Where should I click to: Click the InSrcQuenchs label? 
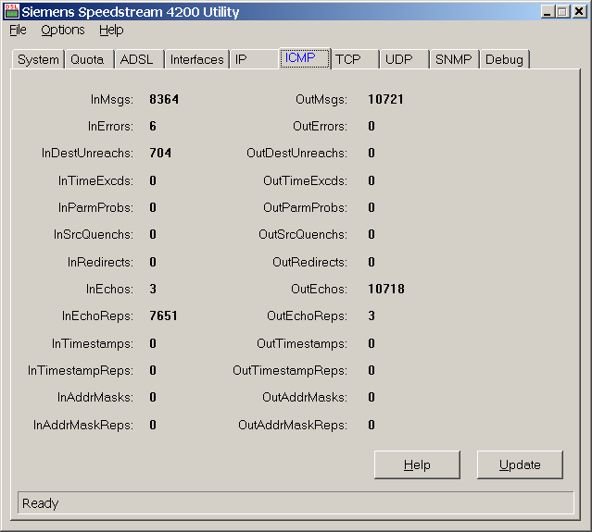tap(94, 234)
